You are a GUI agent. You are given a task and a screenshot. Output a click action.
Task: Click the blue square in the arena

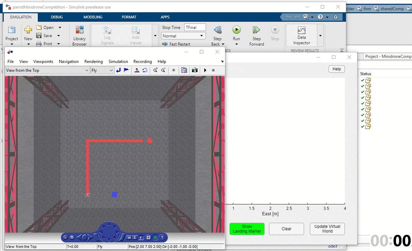[x=115, y=194]
